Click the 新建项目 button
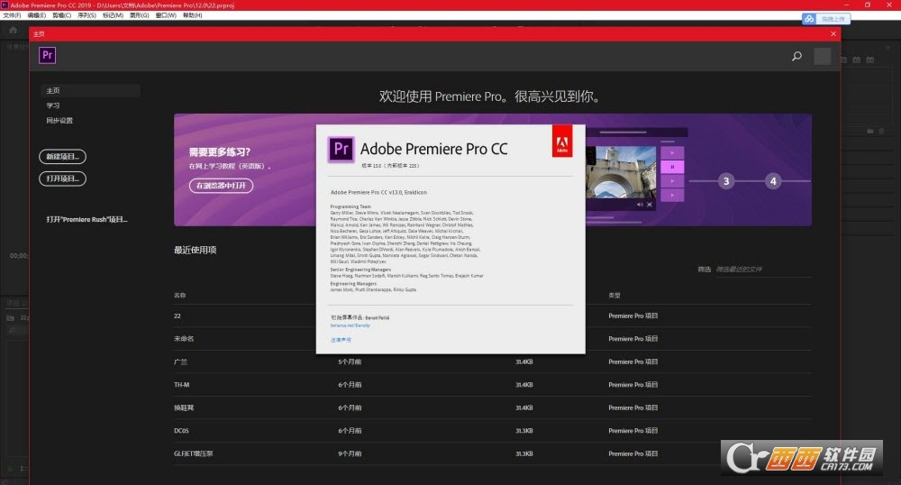The height and width of the screenshot is (485, 901). click(63, 156)
